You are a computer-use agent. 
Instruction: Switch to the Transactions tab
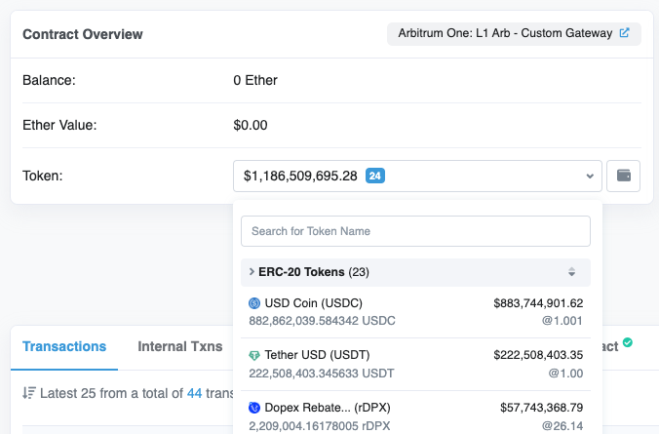[x=64, y=346]
